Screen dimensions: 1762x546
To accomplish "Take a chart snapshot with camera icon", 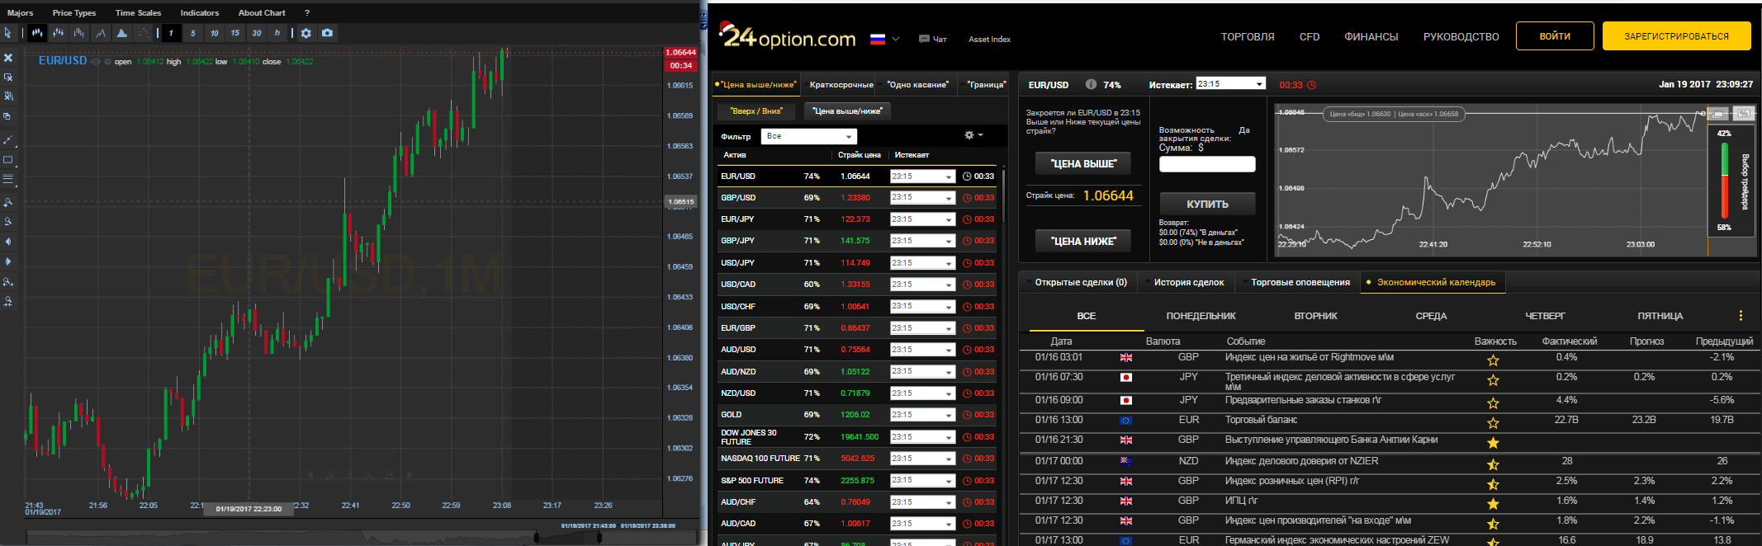I will pos(328,33).
